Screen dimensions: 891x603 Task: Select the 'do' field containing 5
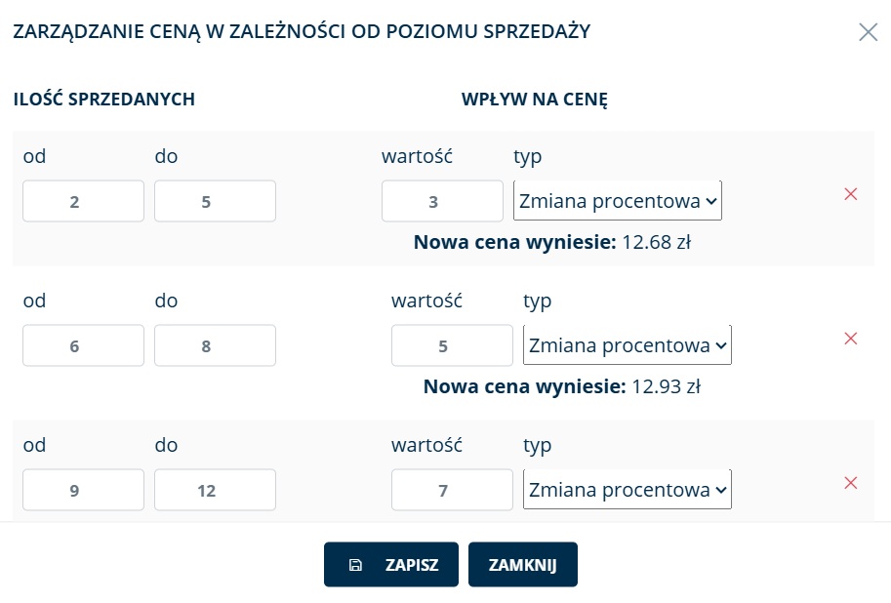point(216,201)
